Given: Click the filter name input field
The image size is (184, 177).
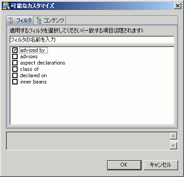Looking at the screenshot, I should click(x=92, y=40).
